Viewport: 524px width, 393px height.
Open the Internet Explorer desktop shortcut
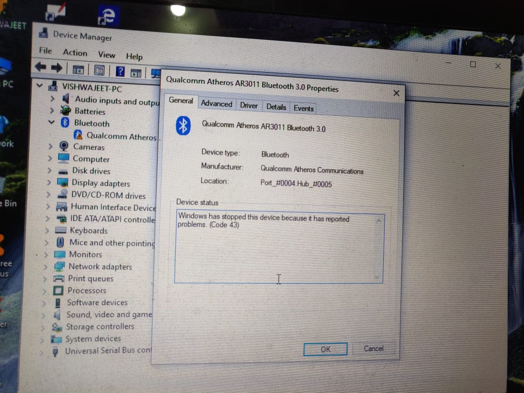(x=108, y=16)
